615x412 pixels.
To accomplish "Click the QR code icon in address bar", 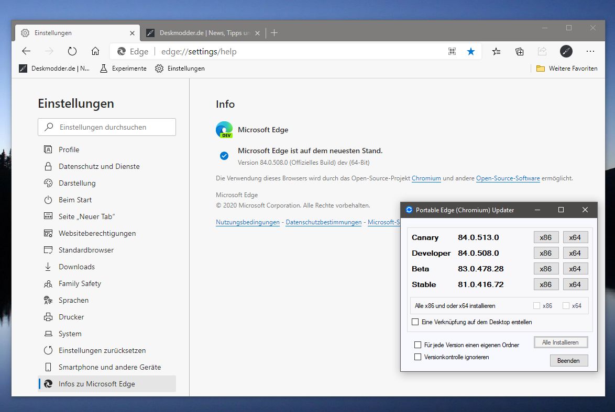I will pos(452,51).
